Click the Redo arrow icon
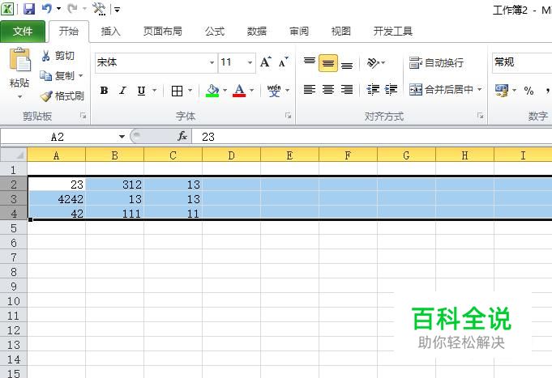The width and height of the screenshot is (552, 378). pos(72,8)
